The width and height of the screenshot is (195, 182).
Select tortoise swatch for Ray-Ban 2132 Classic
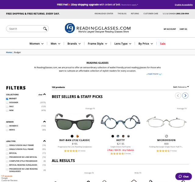tap(77, 136)
